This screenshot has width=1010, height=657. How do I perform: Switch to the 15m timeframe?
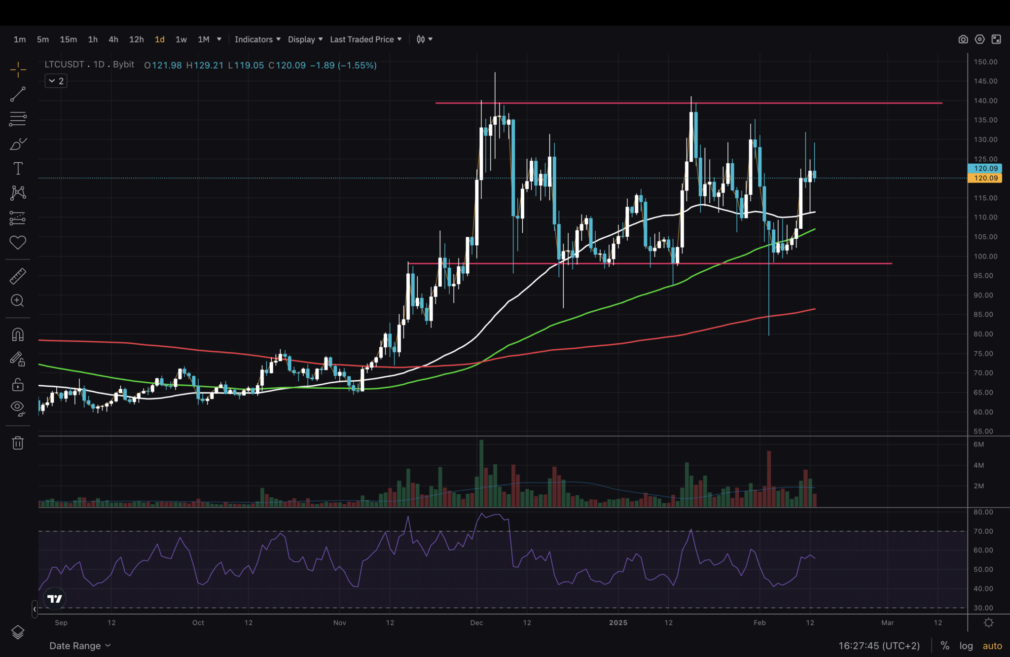69,39
